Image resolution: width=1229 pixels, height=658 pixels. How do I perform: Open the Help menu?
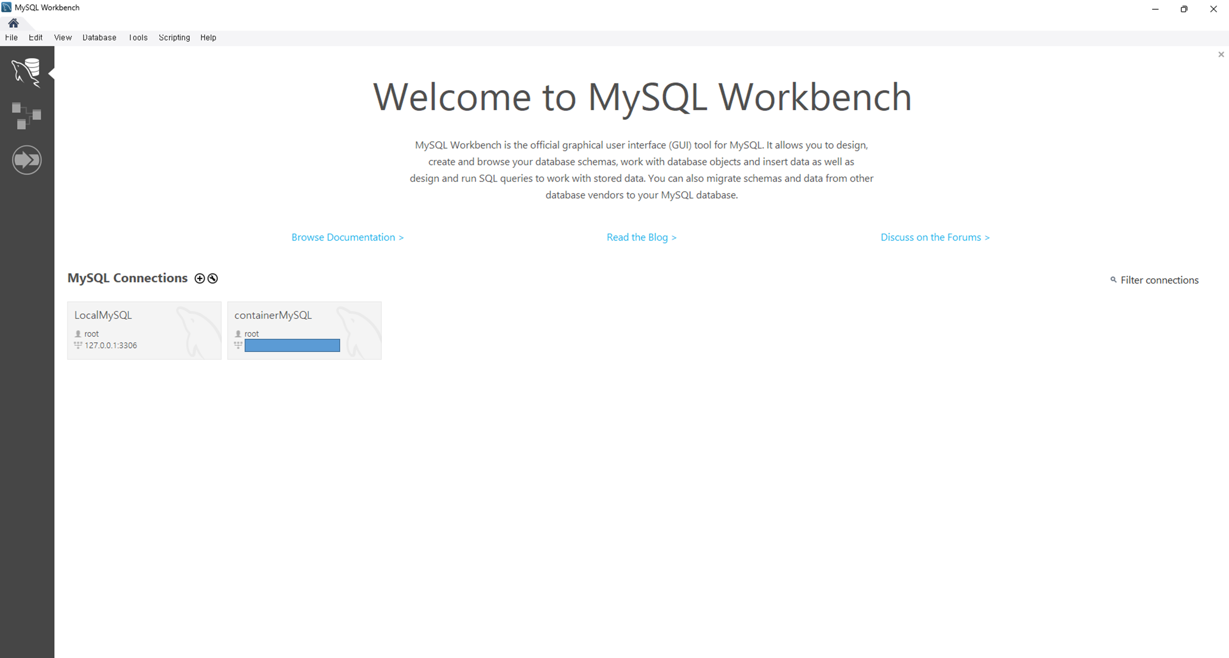point(208,38)
